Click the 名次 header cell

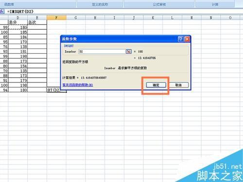[37, 22]
